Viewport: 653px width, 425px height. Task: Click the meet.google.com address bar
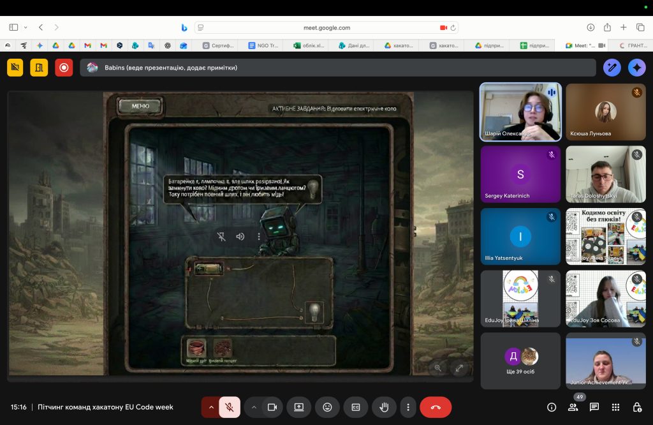tap(326, 27)
